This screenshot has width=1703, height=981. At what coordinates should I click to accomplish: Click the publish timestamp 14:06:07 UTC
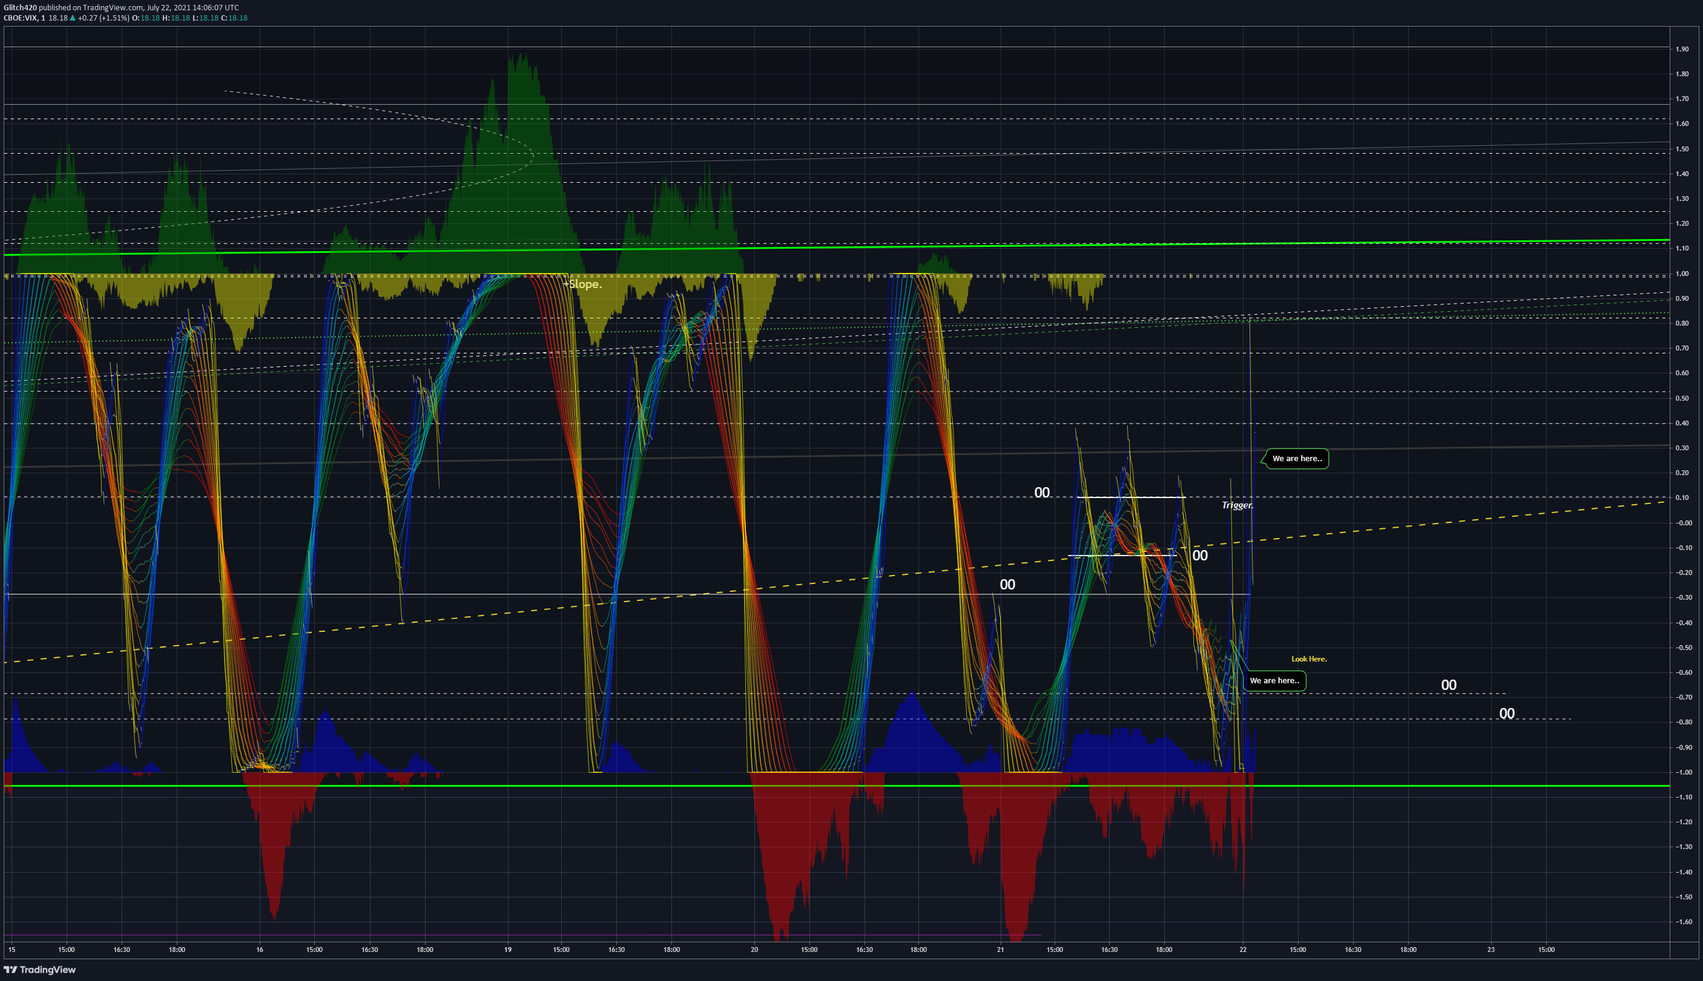tap(216, 7)
